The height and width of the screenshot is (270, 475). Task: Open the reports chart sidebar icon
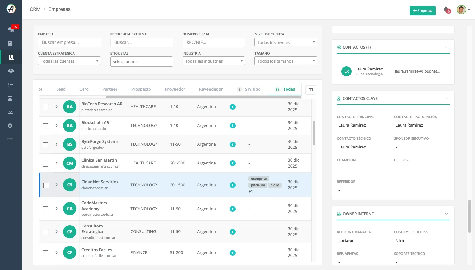[x=10, y=112]
